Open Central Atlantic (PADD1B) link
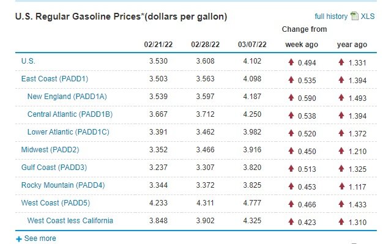This screenshot has width=386, height=244. coord(70,114)
